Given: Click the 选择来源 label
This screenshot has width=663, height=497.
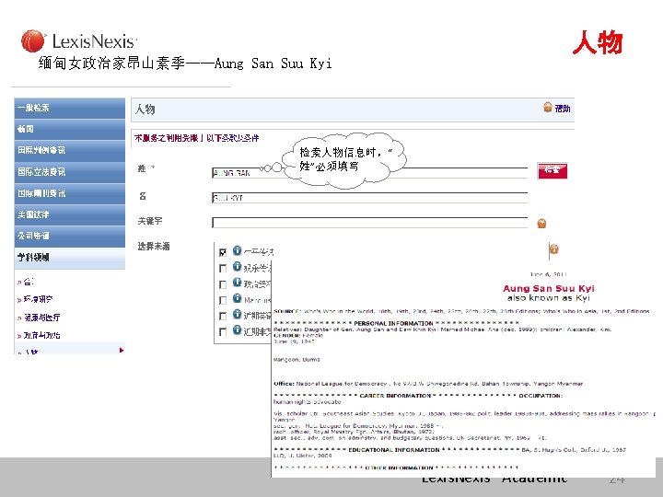Looking at the screenshot, I should (154, 247).
